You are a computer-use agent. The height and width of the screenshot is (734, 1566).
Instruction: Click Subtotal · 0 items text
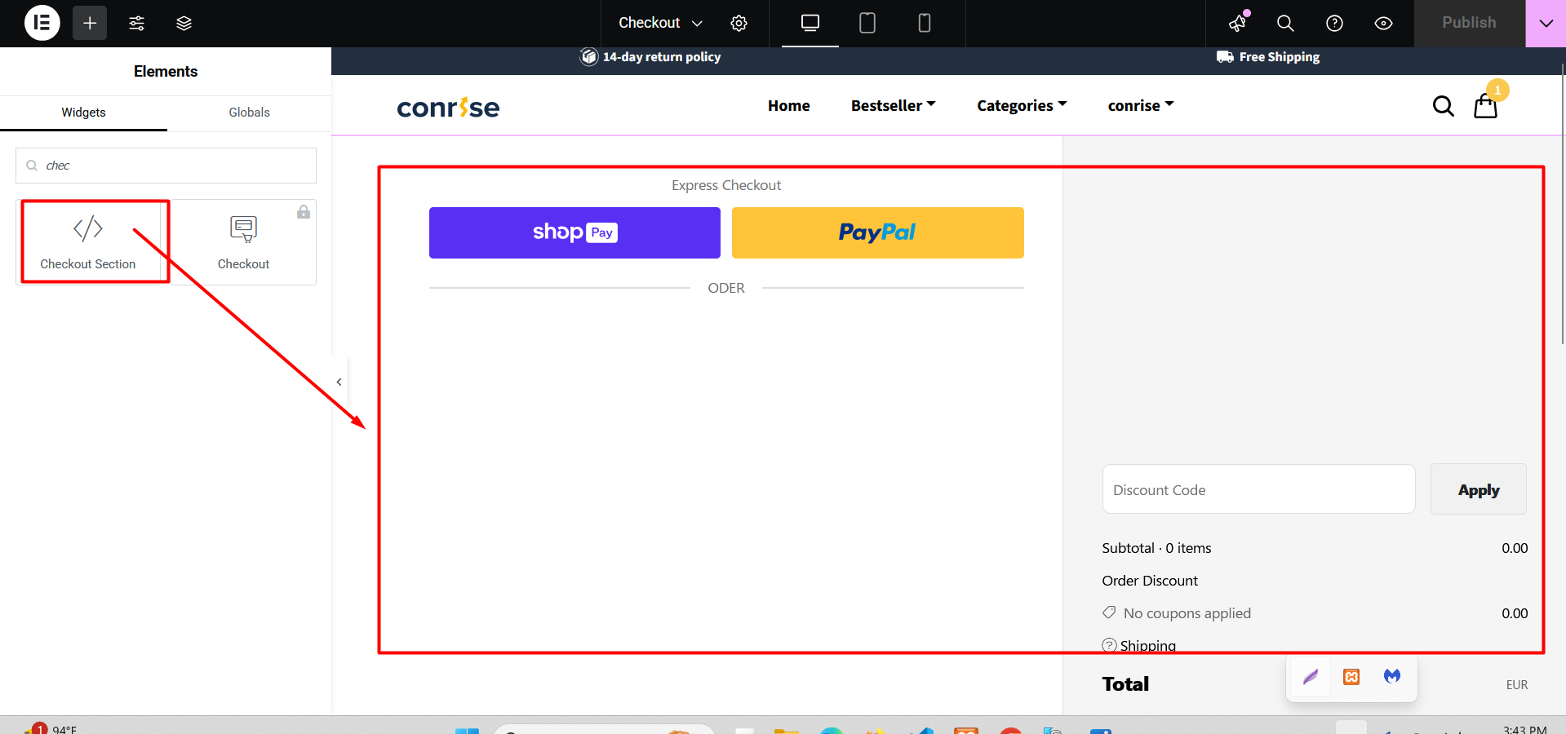click(1156, 548)
